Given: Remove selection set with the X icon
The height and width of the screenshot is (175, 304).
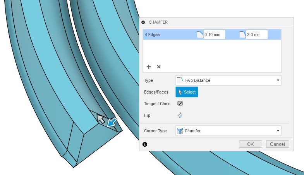Looking at the screenshot, I should [x=159, y=67].
